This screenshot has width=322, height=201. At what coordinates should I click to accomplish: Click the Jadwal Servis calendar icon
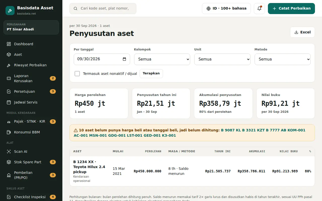pyautogui.click(x=9, y=102)
